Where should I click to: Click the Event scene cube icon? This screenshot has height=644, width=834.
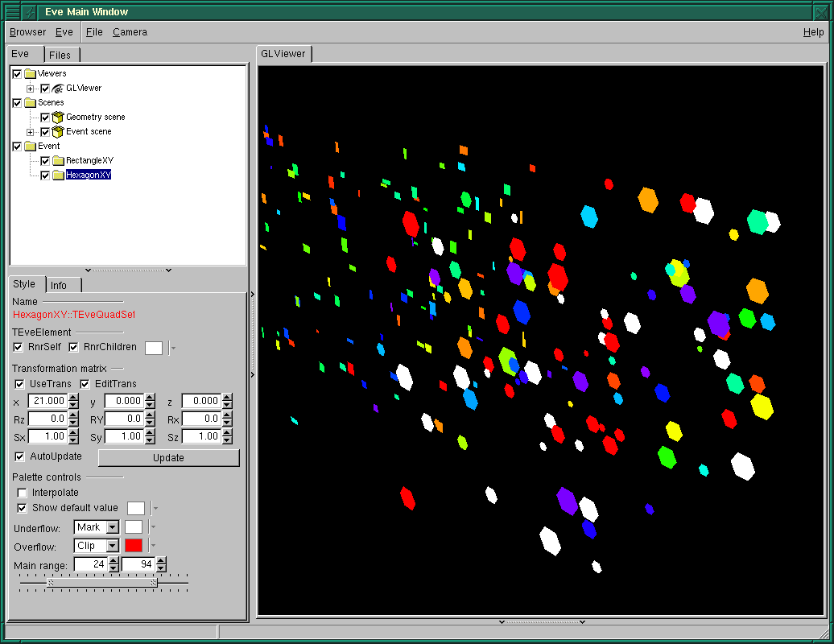click(58, 132)
